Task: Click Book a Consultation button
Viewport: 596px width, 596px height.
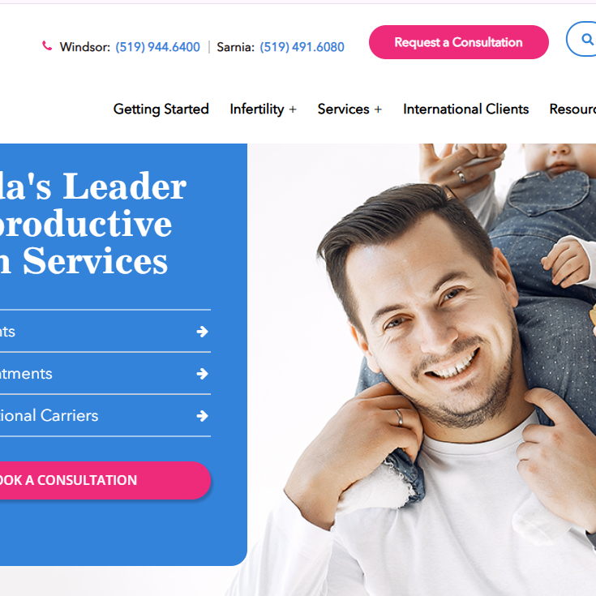Action: [103, 480]
